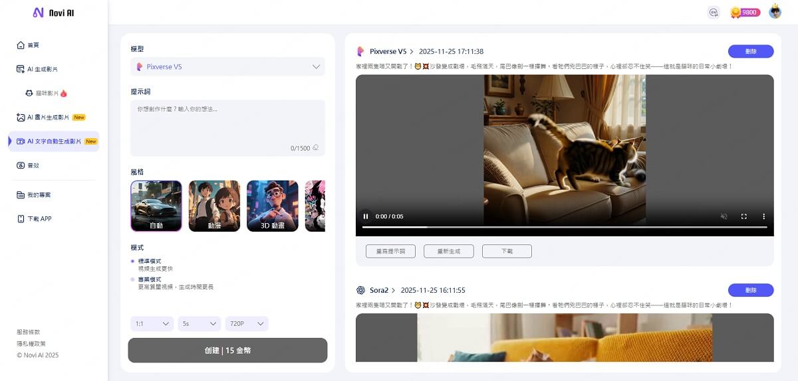Switch language with the EN icon
This screenshot has width=798, height=381.
pos(714,12)
